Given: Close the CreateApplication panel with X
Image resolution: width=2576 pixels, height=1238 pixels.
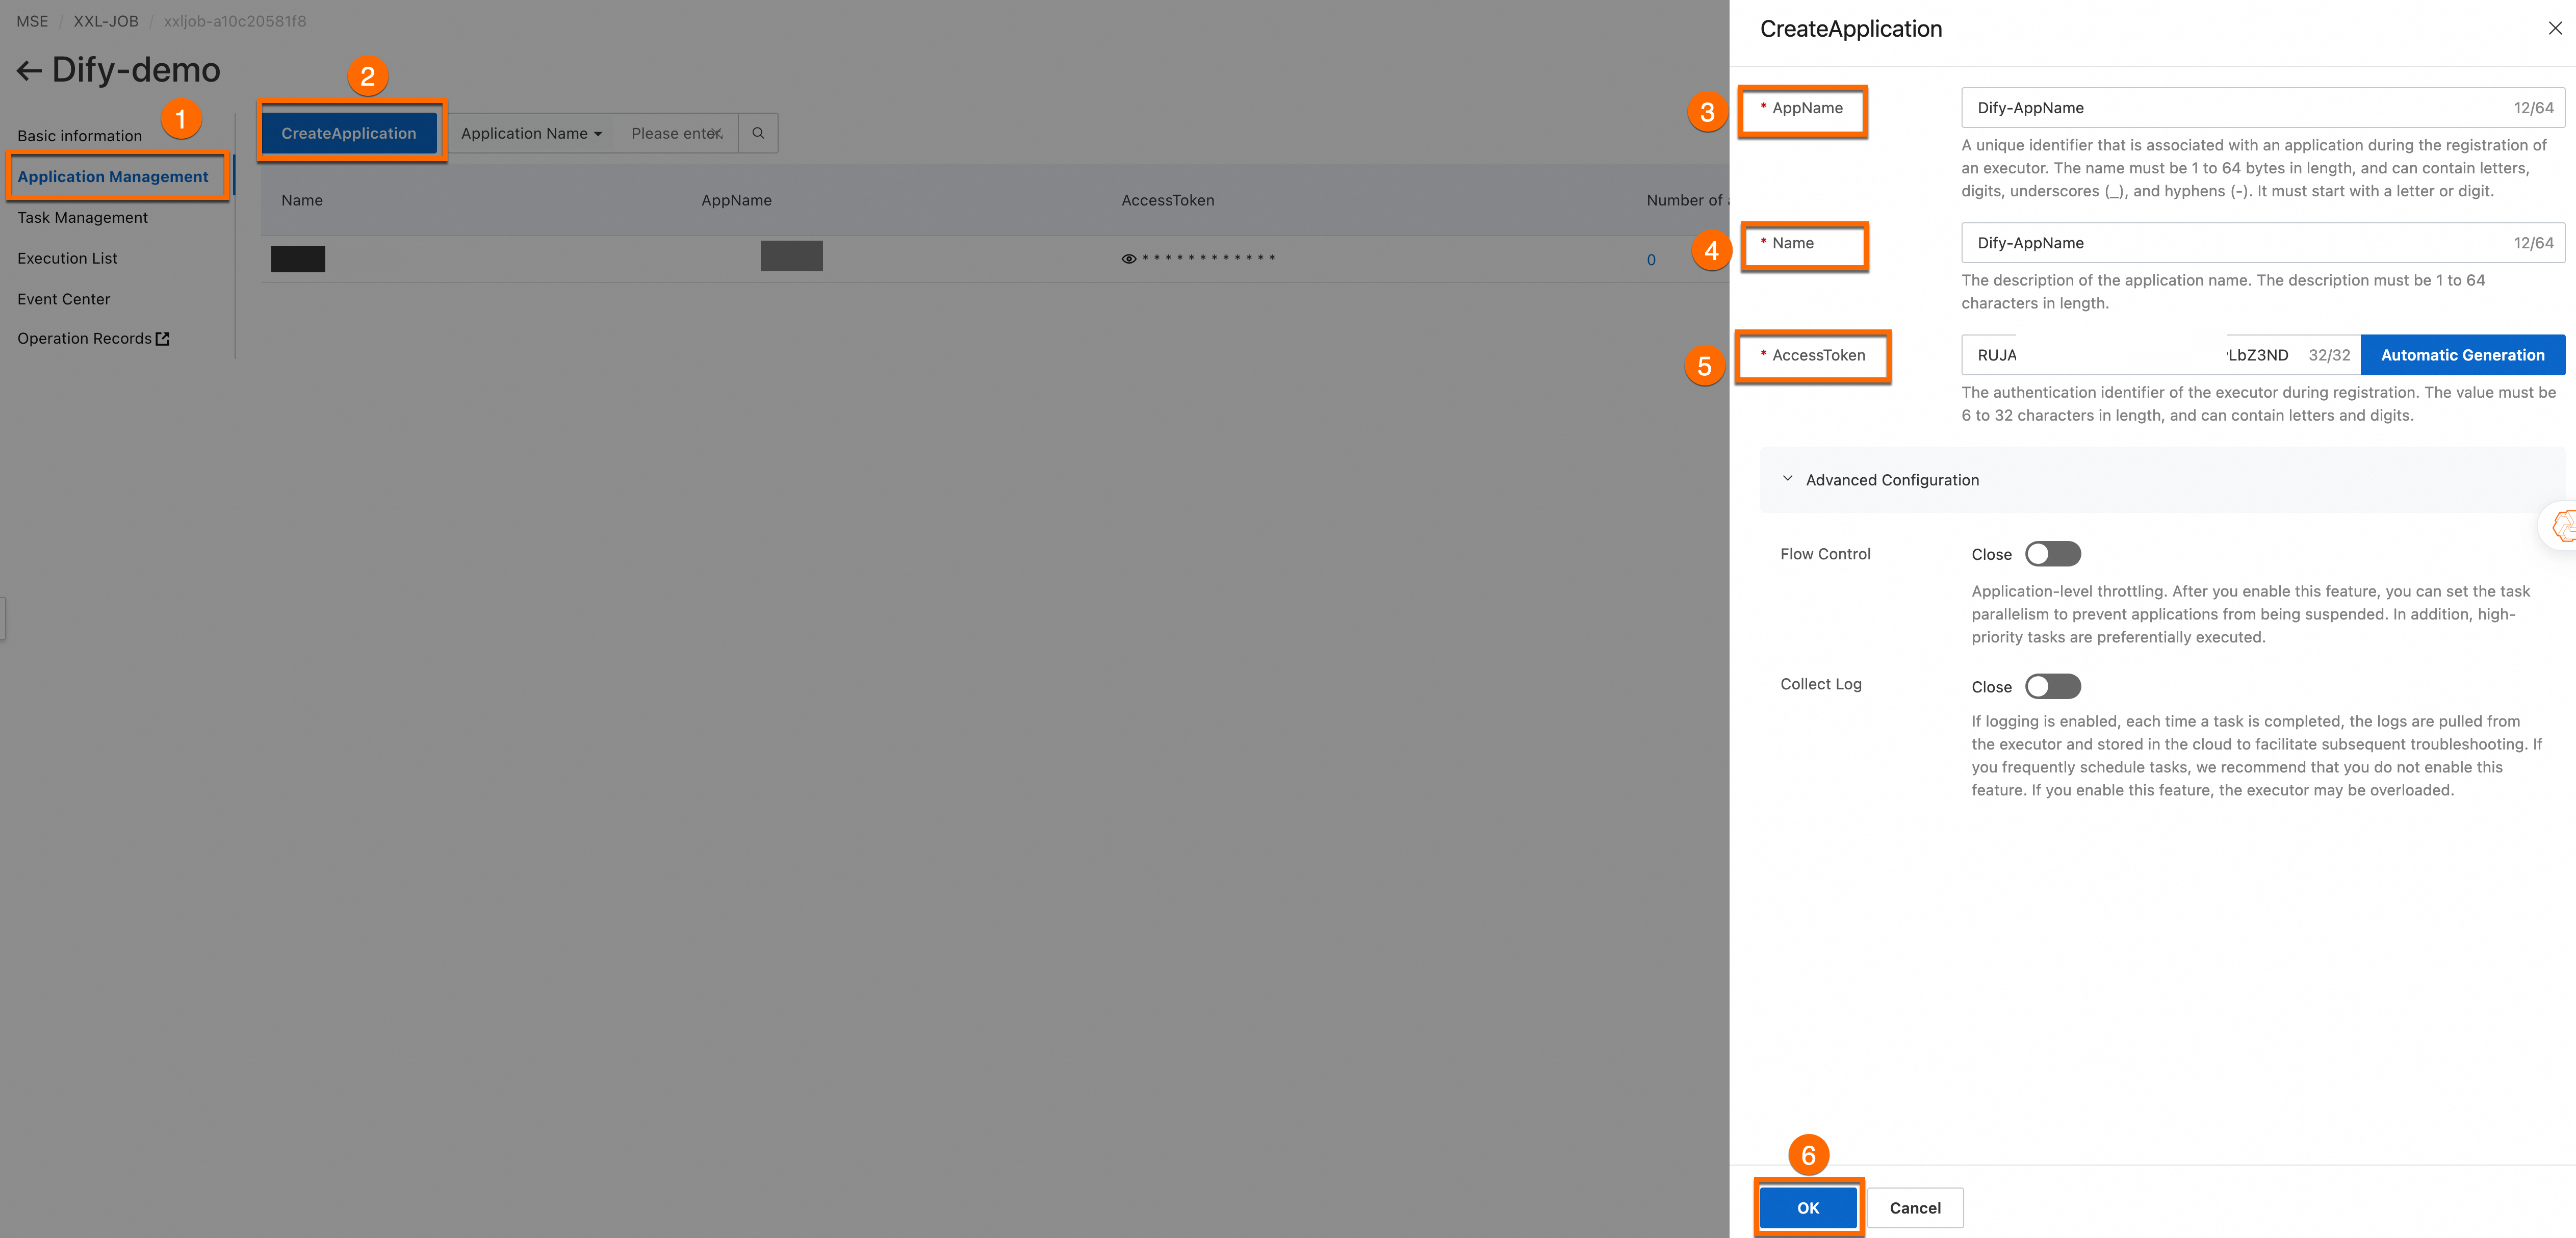Looking at the screenshot, I should point(2554,28).
